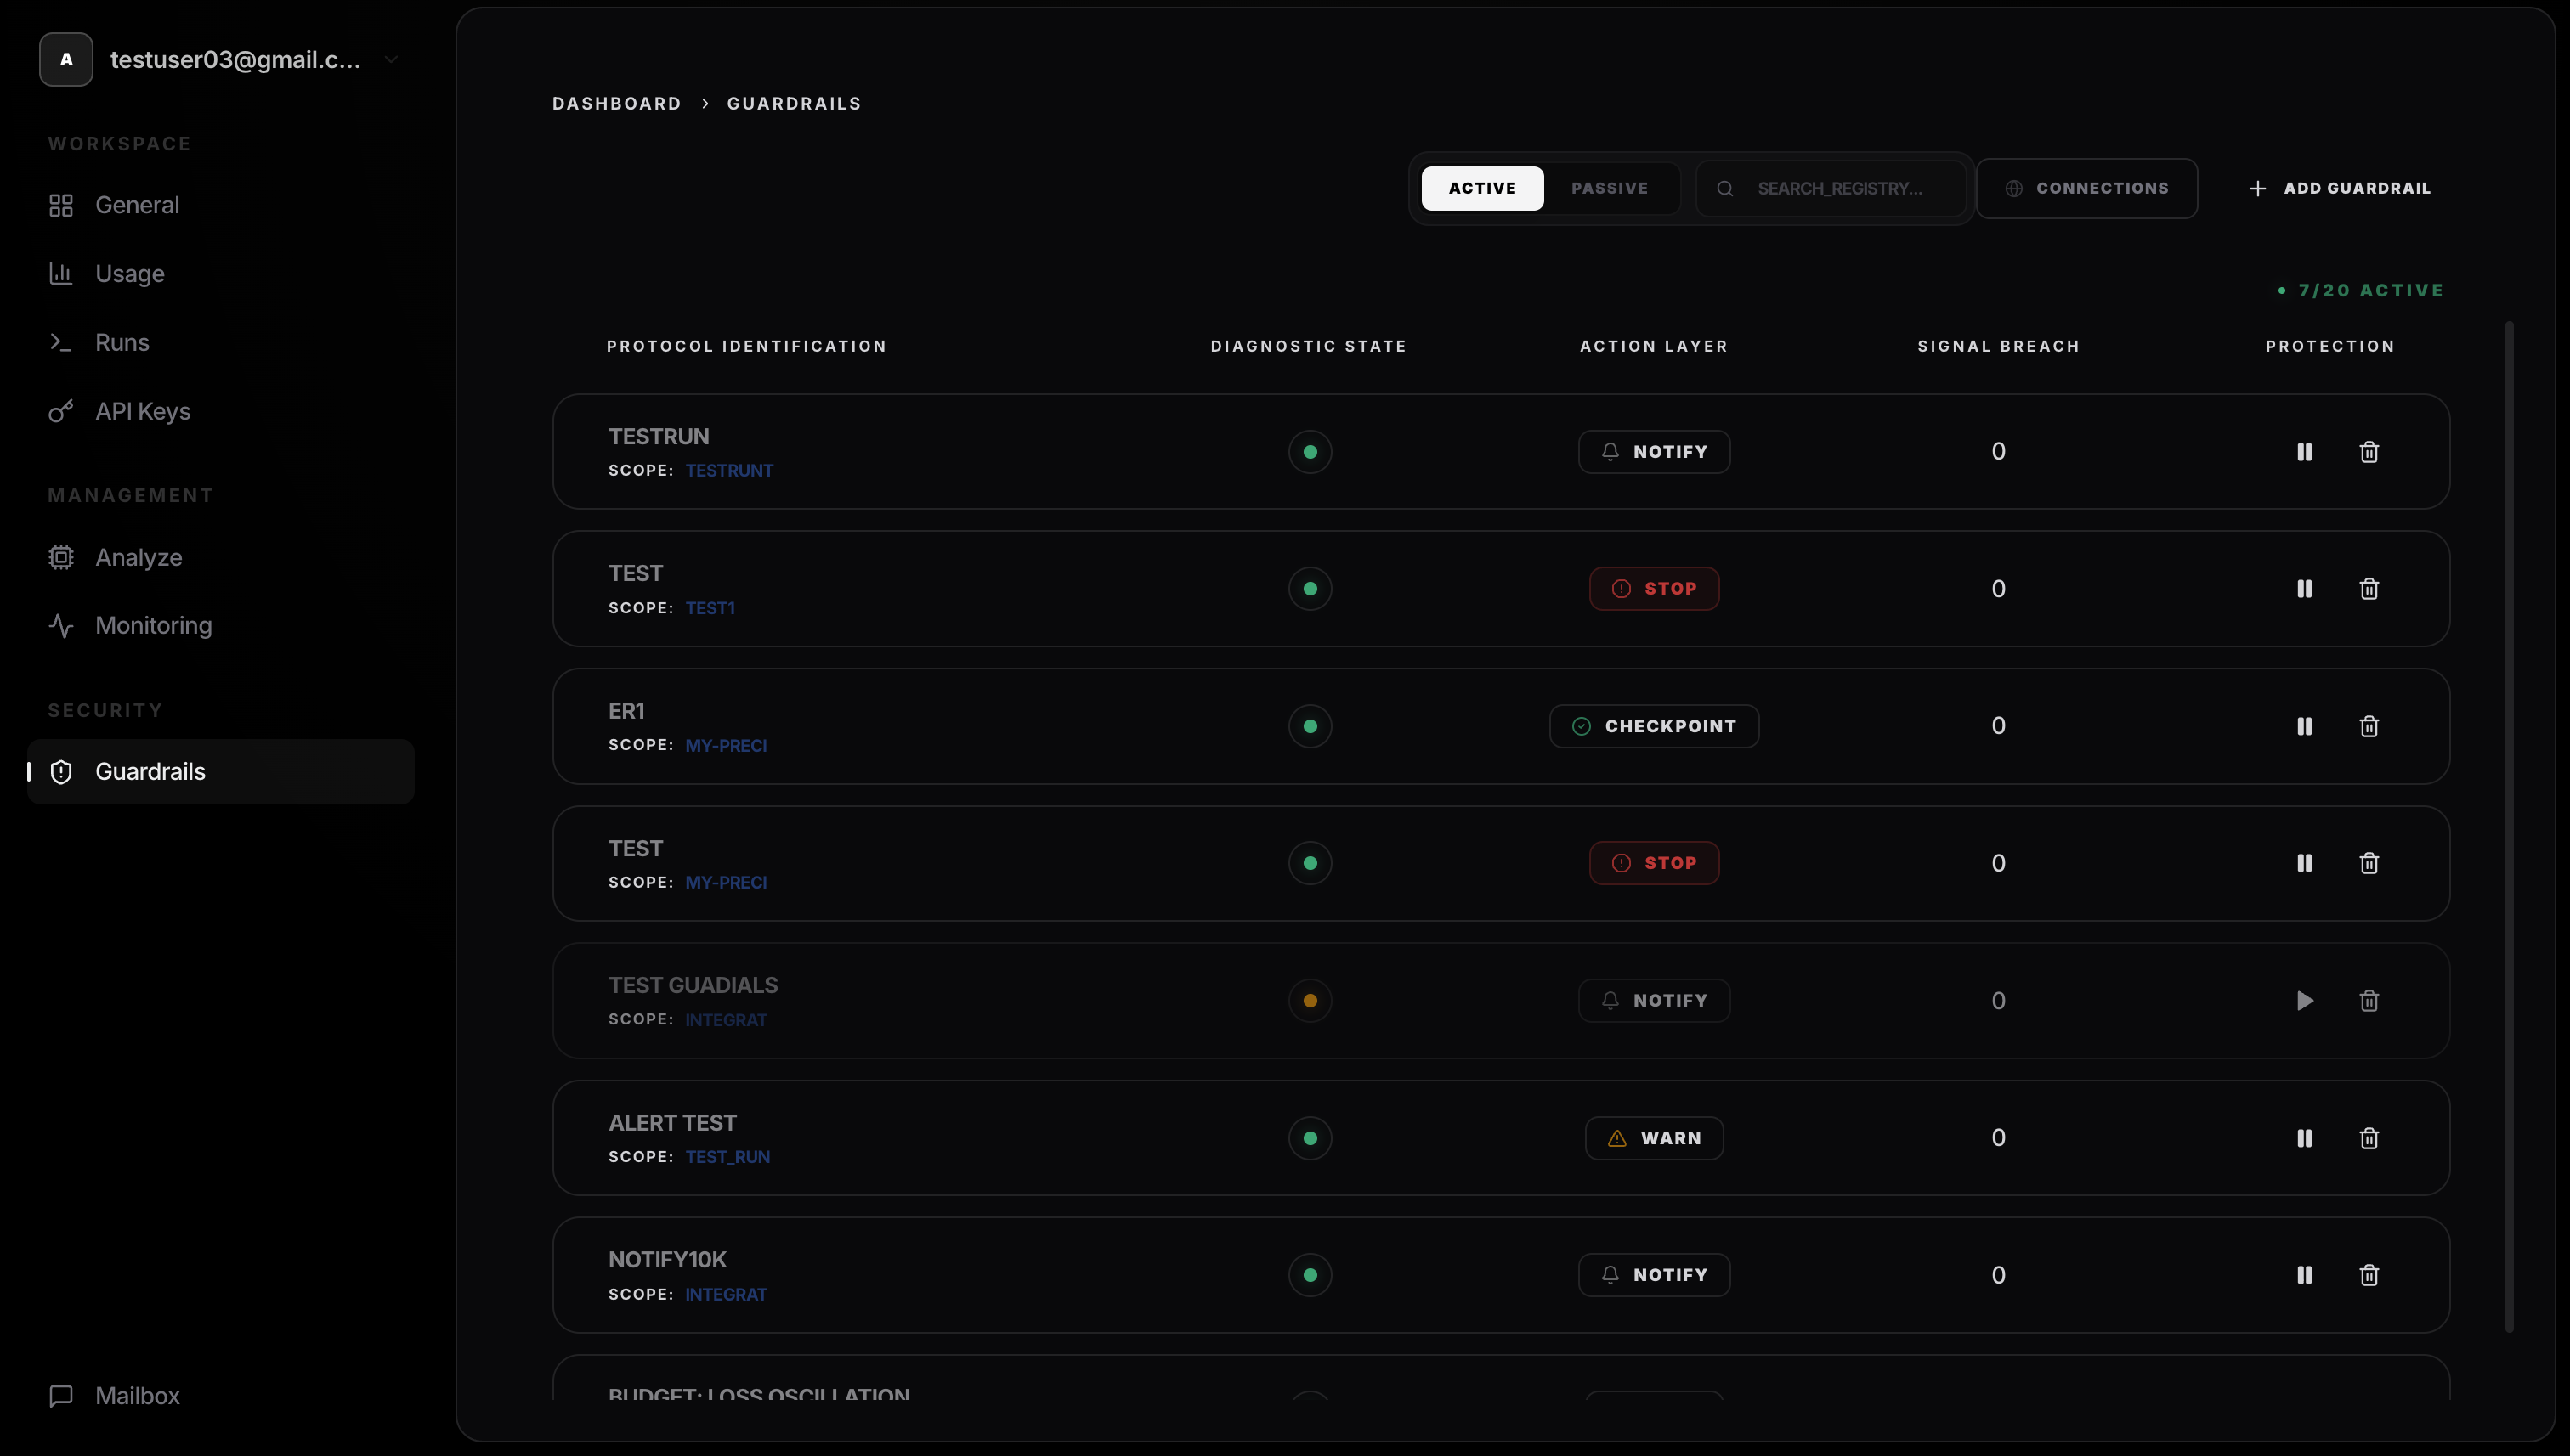Switch to the PASSIVE tab

pyautogui.click(x=1609, y=188)
